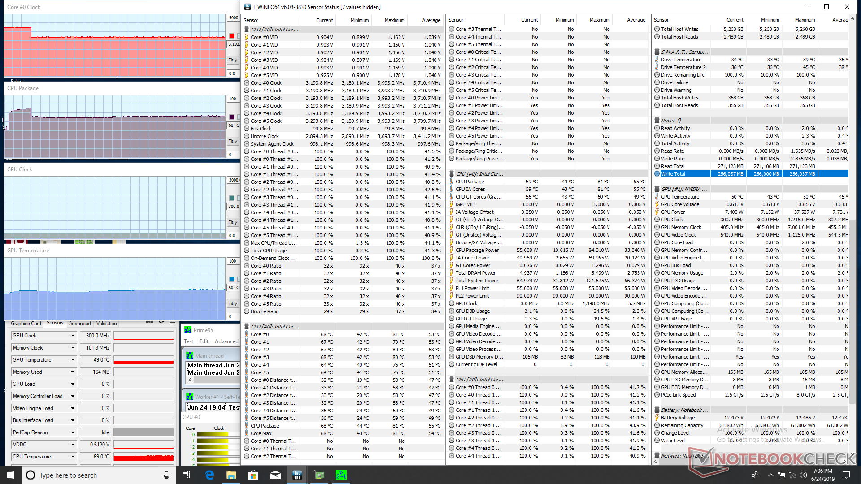Click the icon beside Uncore Clock row
This screenshot has height=484, width=861.
247,136
